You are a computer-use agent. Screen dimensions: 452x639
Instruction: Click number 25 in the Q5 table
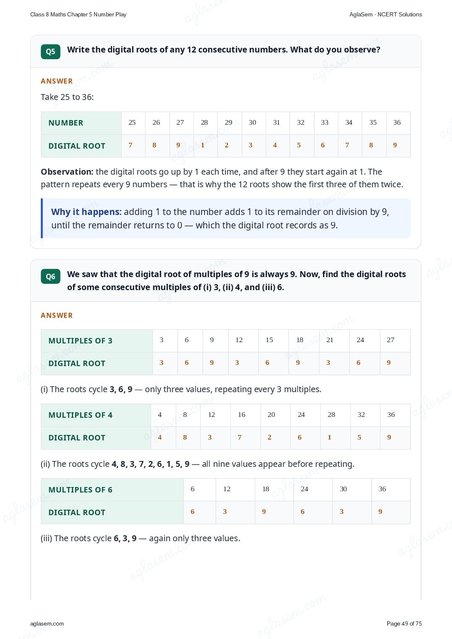tap(132, 123)
